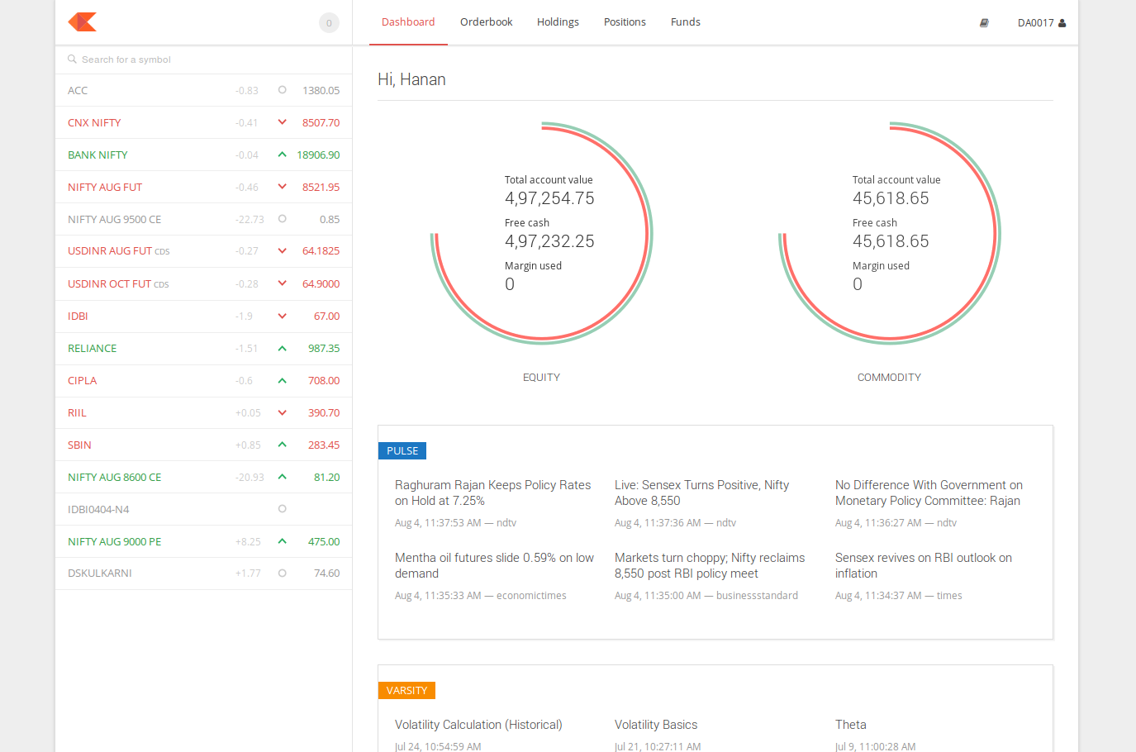Click the circle indicator next to ACC
This screenshot has width=1136, height=752.
tap(282, 90)
